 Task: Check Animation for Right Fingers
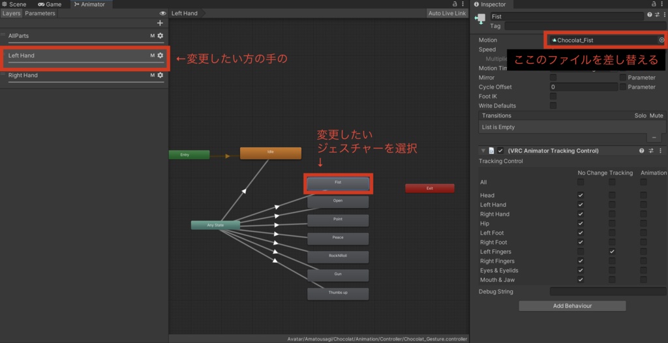pos(643,261)
